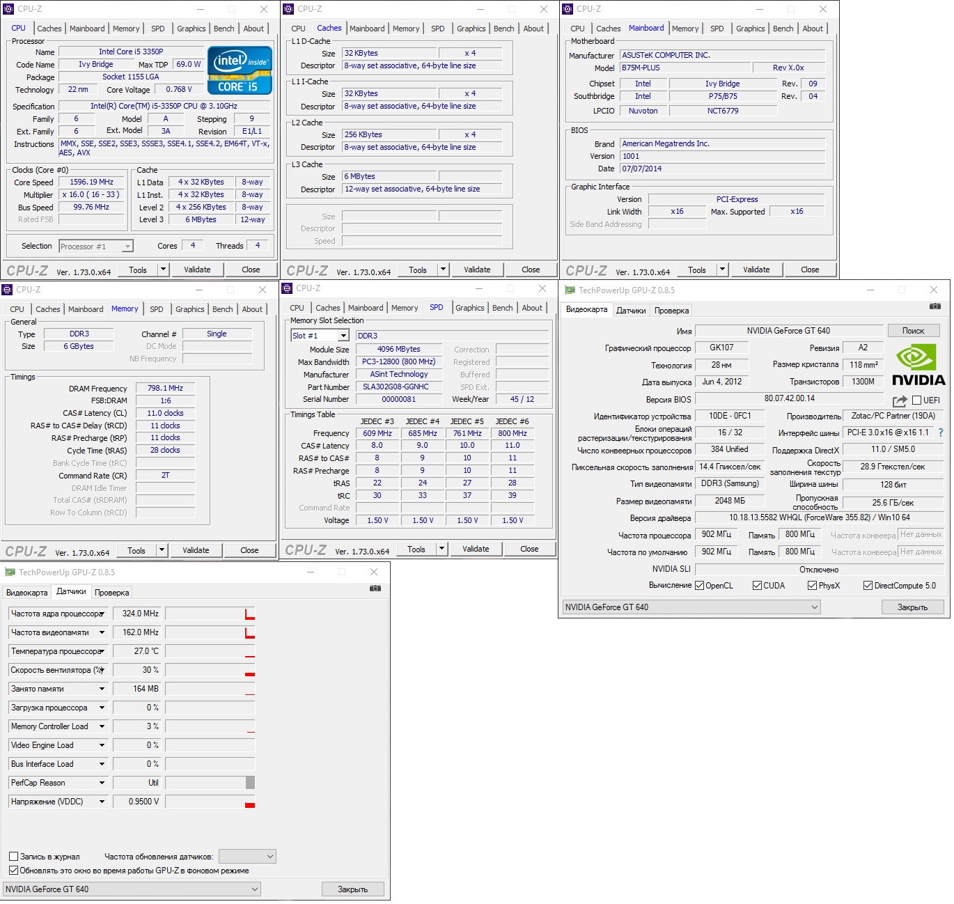Screen dimensions: 954x904
Task: Click the question mark next to bus interface
Action: pos(941,432)
